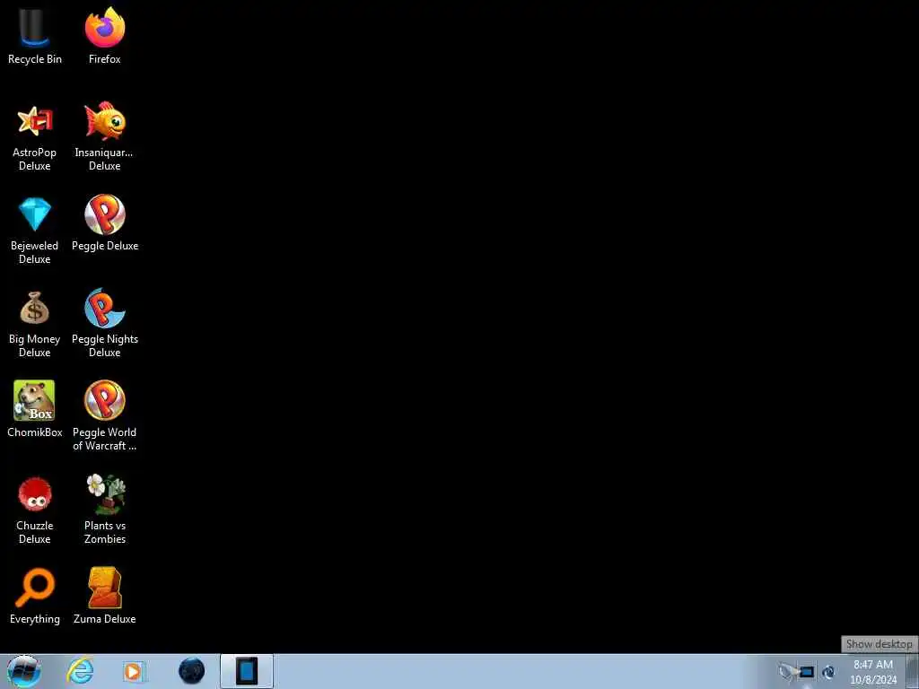The image size is (919, 689).
Task: Open the blue monitor icon in system tray
Action: tap(807, 672)
